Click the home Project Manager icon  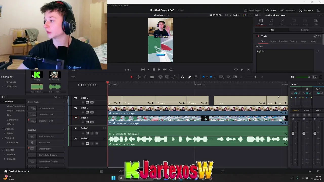(x=310, y=171)
